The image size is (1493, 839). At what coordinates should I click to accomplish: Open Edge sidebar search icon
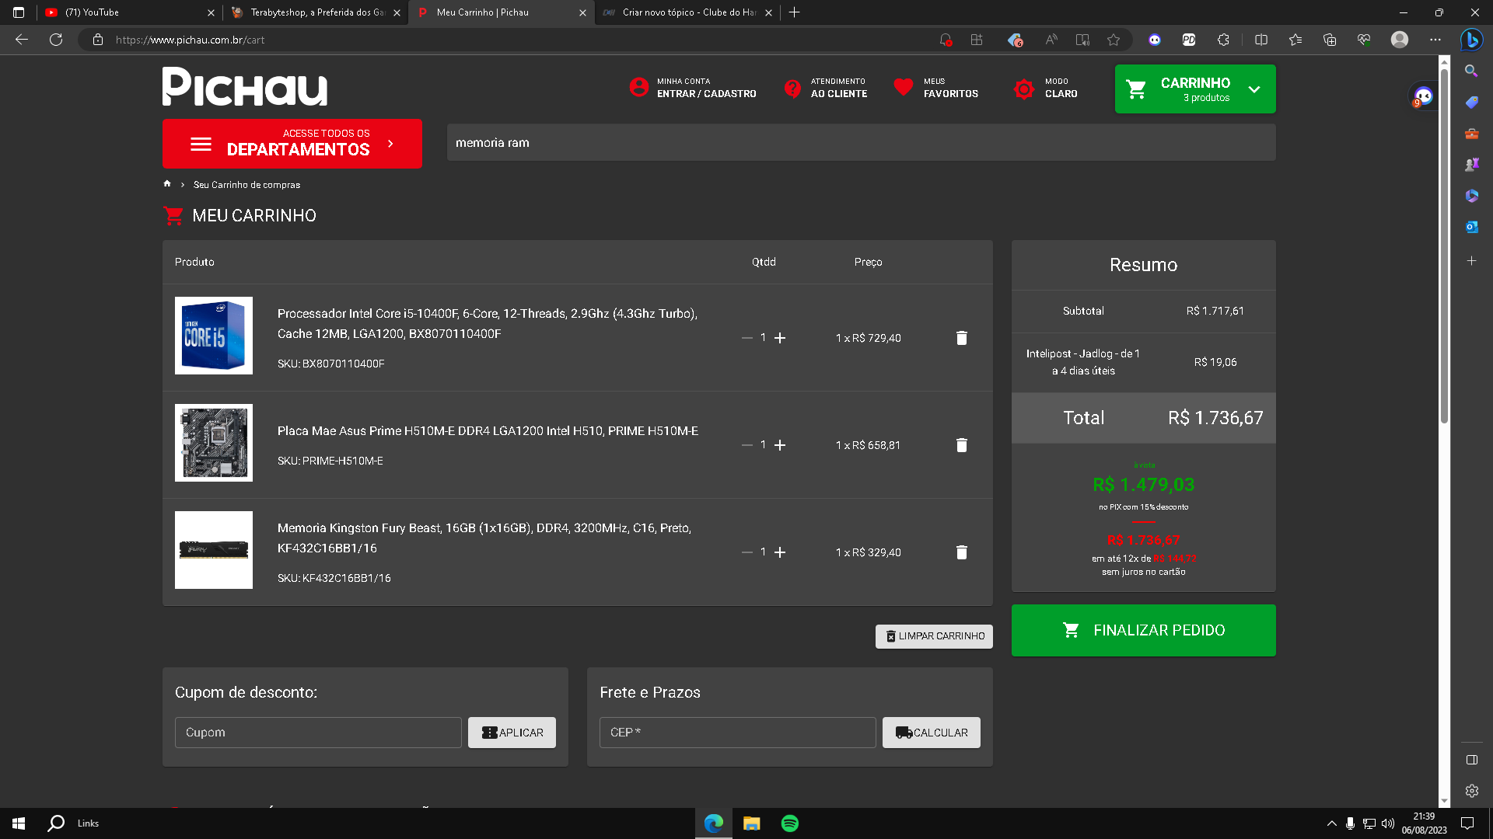1471,71
